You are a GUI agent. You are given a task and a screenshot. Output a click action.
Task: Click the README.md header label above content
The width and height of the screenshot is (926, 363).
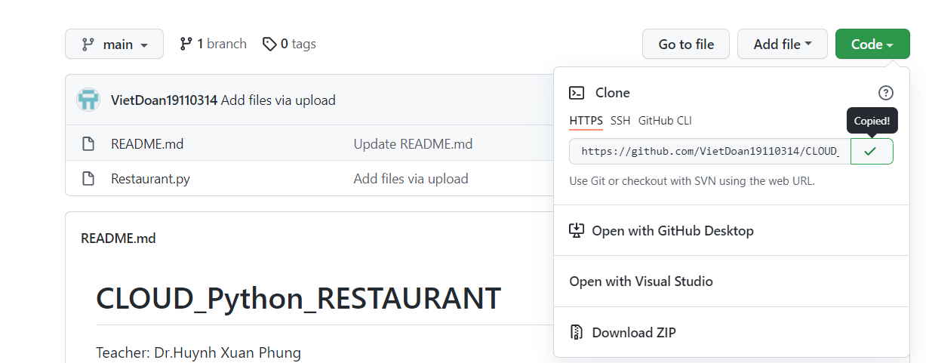[x=118, y=238]
